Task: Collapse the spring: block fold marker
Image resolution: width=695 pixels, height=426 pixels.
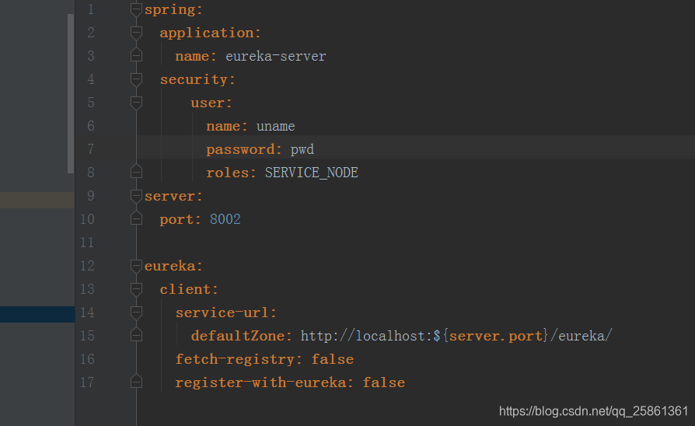Action: point(136,9)
